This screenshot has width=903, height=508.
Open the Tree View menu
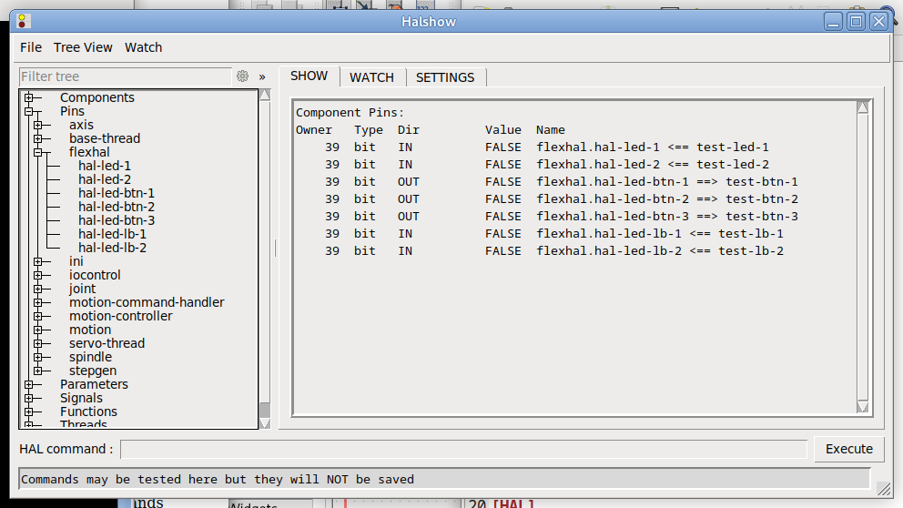coord(83,47)
